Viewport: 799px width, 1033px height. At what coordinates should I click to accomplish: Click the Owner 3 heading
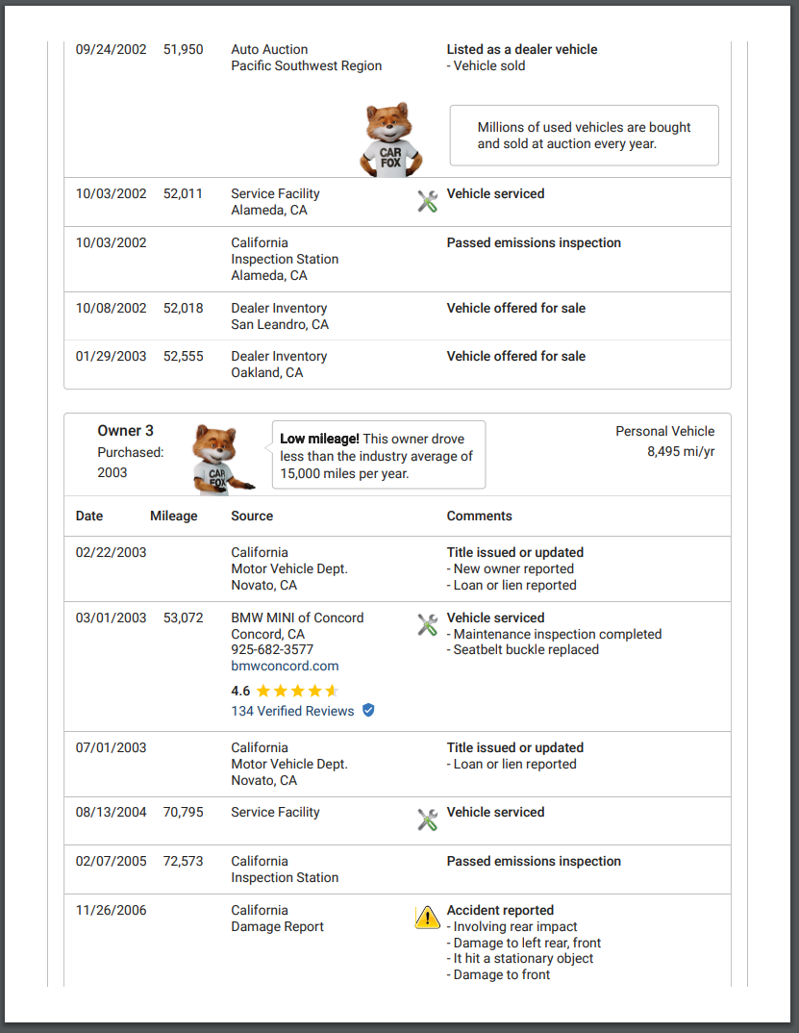click(125, 431)
